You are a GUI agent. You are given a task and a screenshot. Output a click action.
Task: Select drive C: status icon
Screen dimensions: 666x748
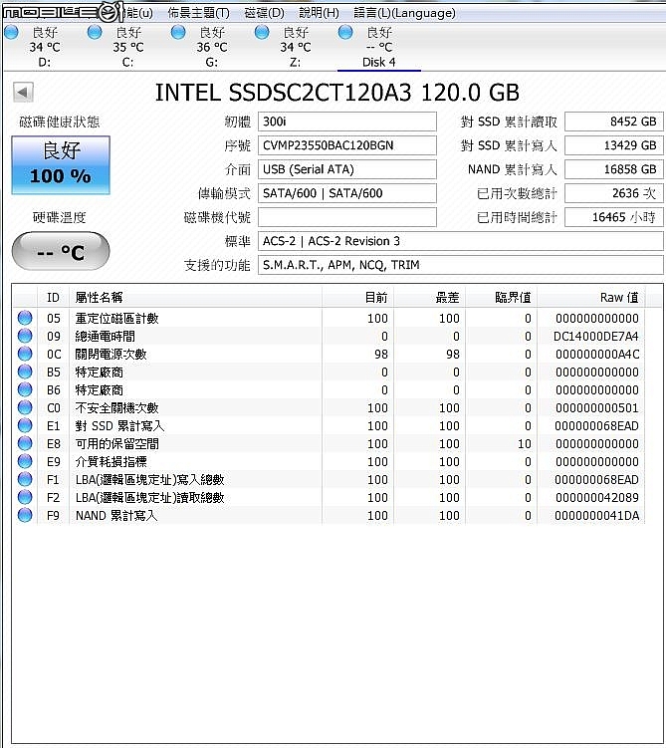pos(95,33)
